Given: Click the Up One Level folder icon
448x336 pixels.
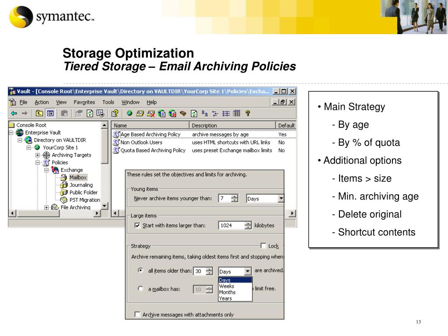Looking at the screenshot, I should pos(39,113).
